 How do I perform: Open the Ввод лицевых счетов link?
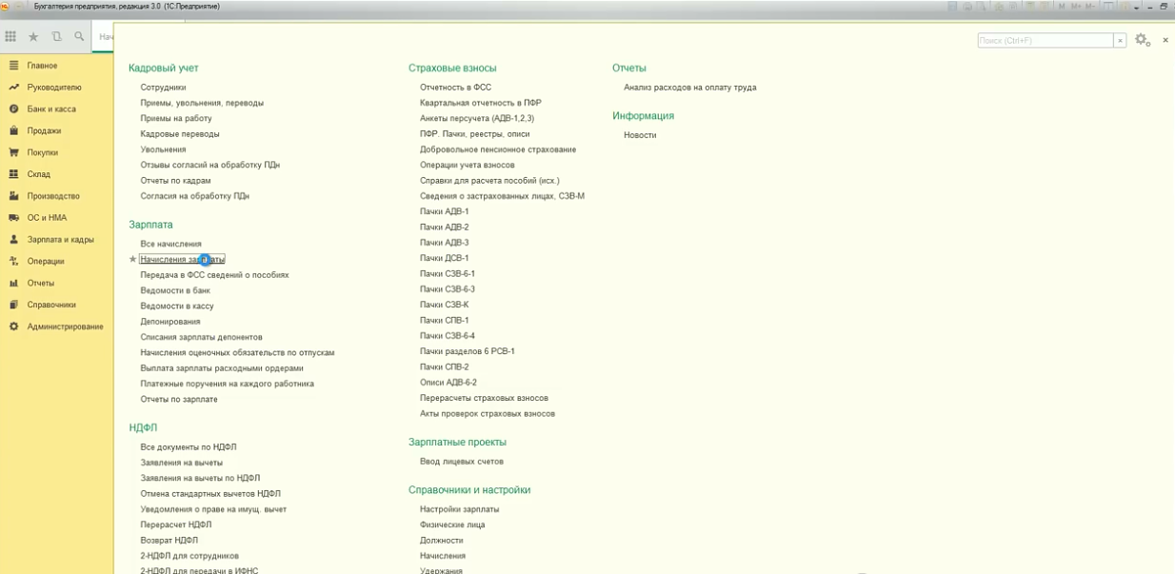[x=462, y=462]
